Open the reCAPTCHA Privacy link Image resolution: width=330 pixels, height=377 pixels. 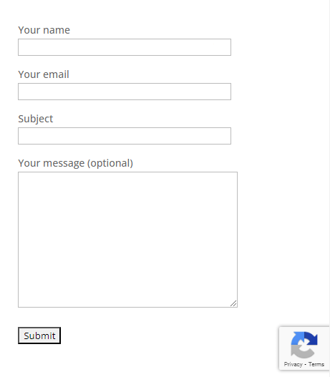pos(293,364)
